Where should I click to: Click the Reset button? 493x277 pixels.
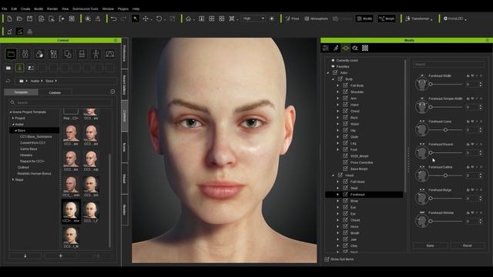pyautogui.click(x=468, y=245)
